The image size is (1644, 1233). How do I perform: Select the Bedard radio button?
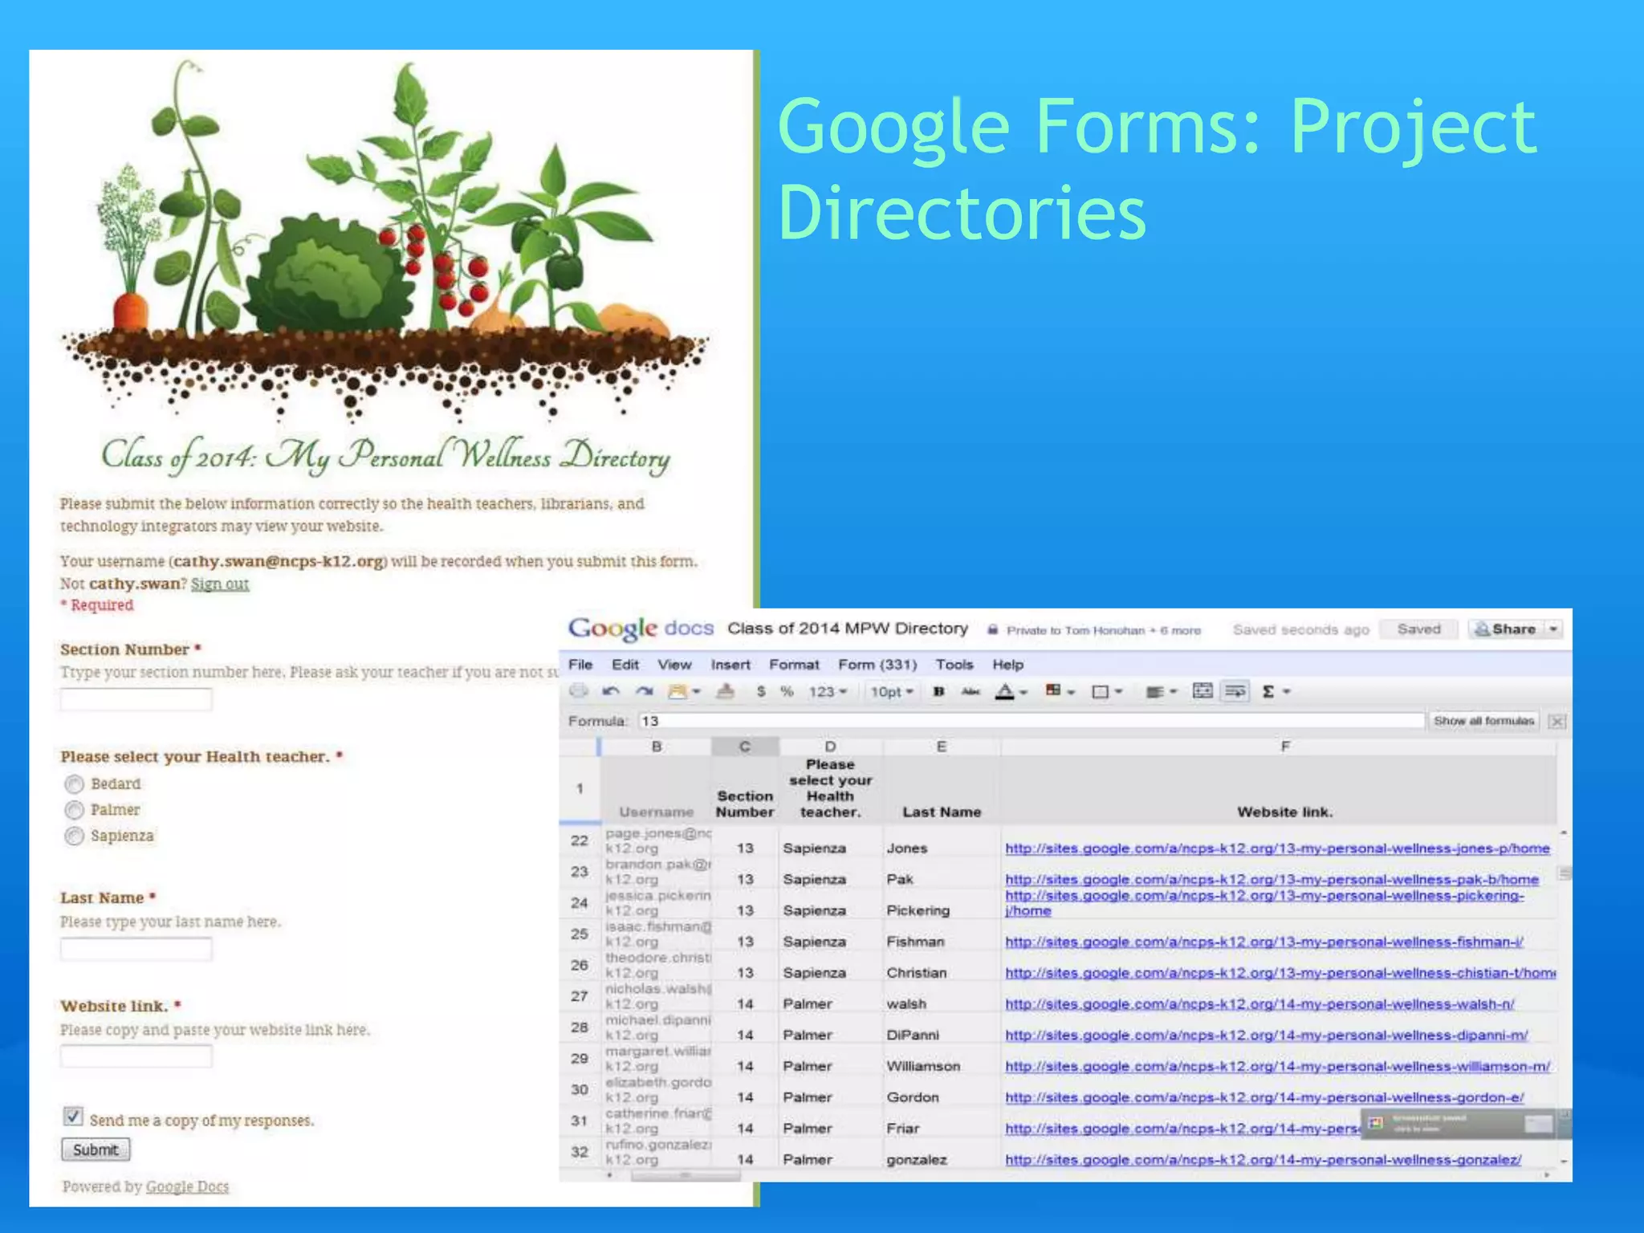pyautogui.click(x=74, y=783)
